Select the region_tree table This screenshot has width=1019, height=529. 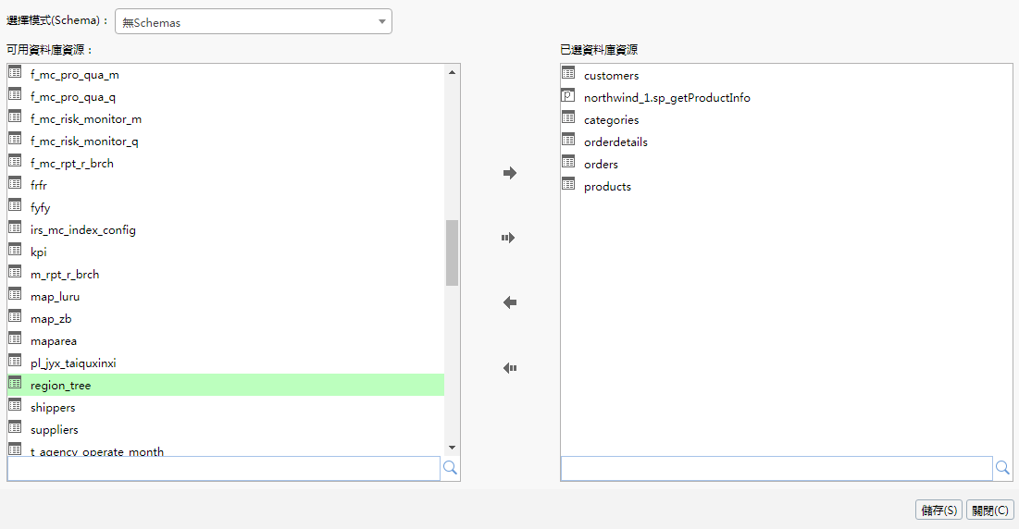click(x=61, y=386)
